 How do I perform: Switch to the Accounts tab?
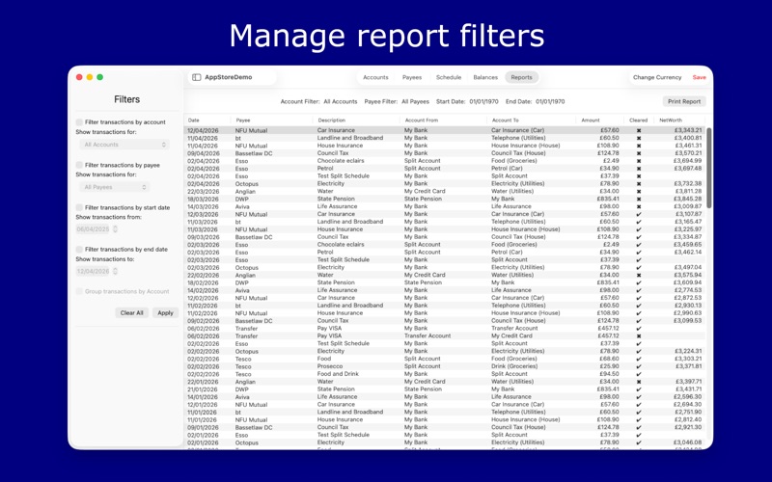click(x=375, y=77)
